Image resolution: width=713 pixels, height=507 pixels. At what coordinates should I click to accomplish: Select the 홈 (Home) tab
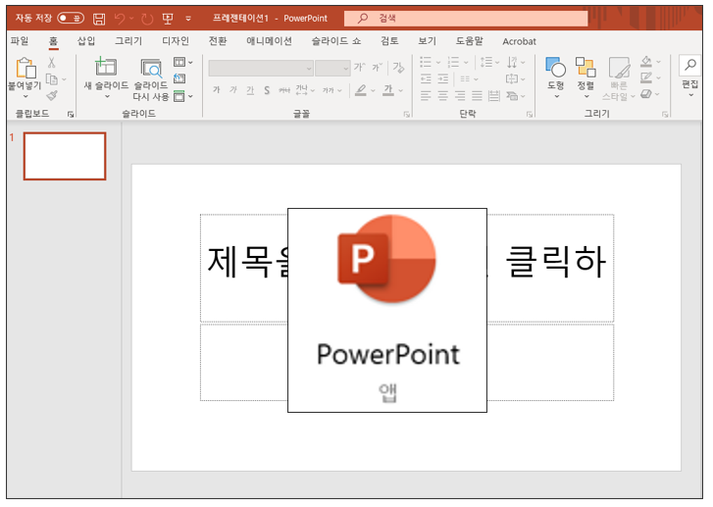[53, 41]
